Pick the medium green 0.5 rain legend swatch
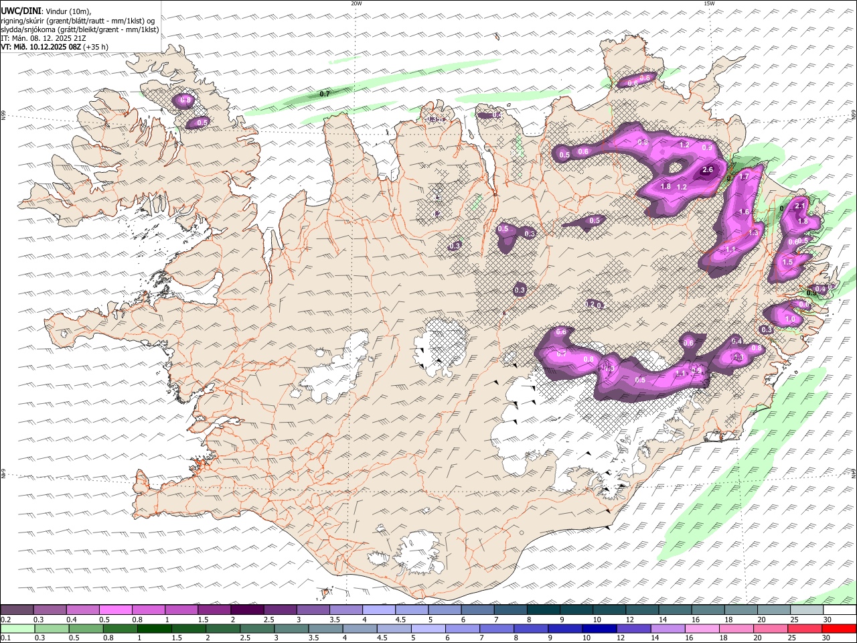The width and height of the screenshot is (857, 643). (x=86, y=629)
